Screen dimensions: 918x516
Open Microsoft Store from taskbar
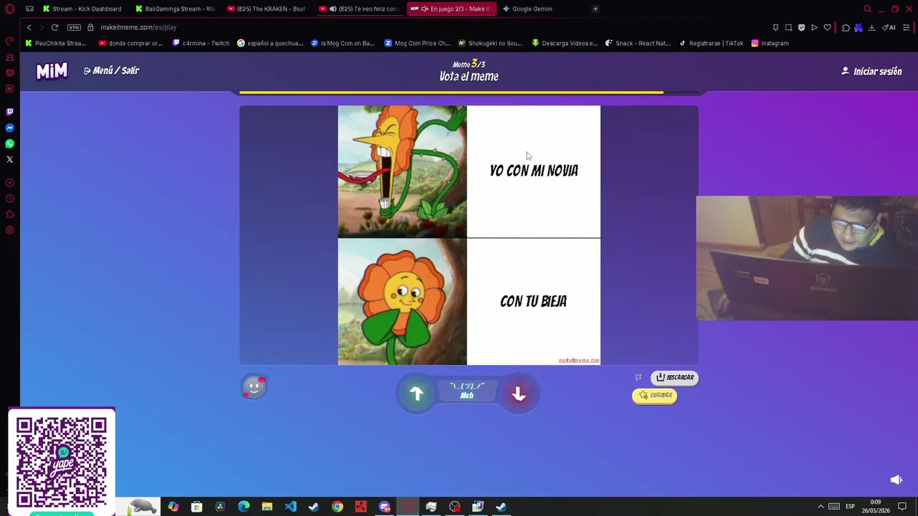(x=197, y=507)
